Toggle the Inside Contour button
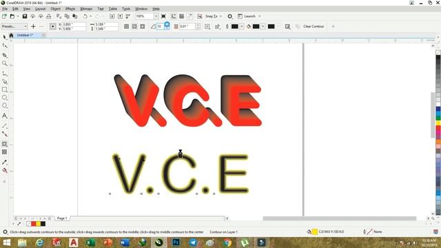Image resolution: width=441 pixels, height=248 pixels. pyautogui.click(x=134, y=26)
